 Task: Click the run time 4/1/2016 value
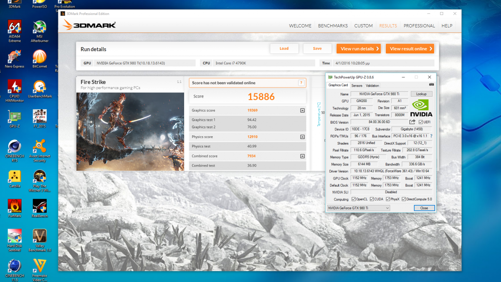click(353, 63)
